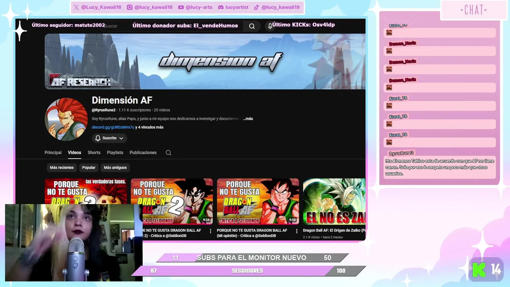Click the '25 videos' count text
510x287 pixels.
pos(162,110)
